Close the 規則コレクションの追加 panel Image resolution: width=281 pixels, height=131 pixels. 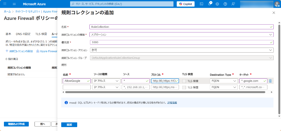[274, 13]
